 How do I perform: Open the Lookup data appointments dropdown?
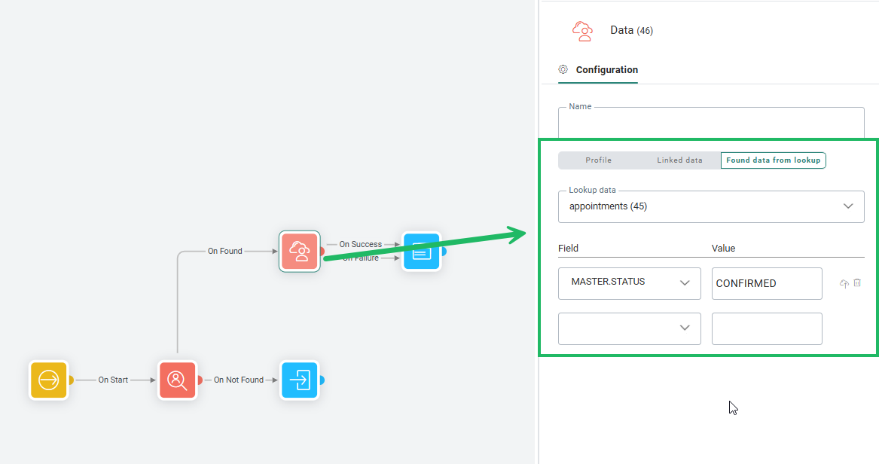(x=710, y=206)
